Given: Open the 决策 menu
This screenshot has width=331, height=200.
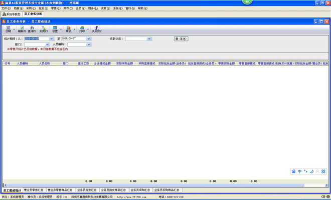Looking at the screenshot, I should (105, 8).
